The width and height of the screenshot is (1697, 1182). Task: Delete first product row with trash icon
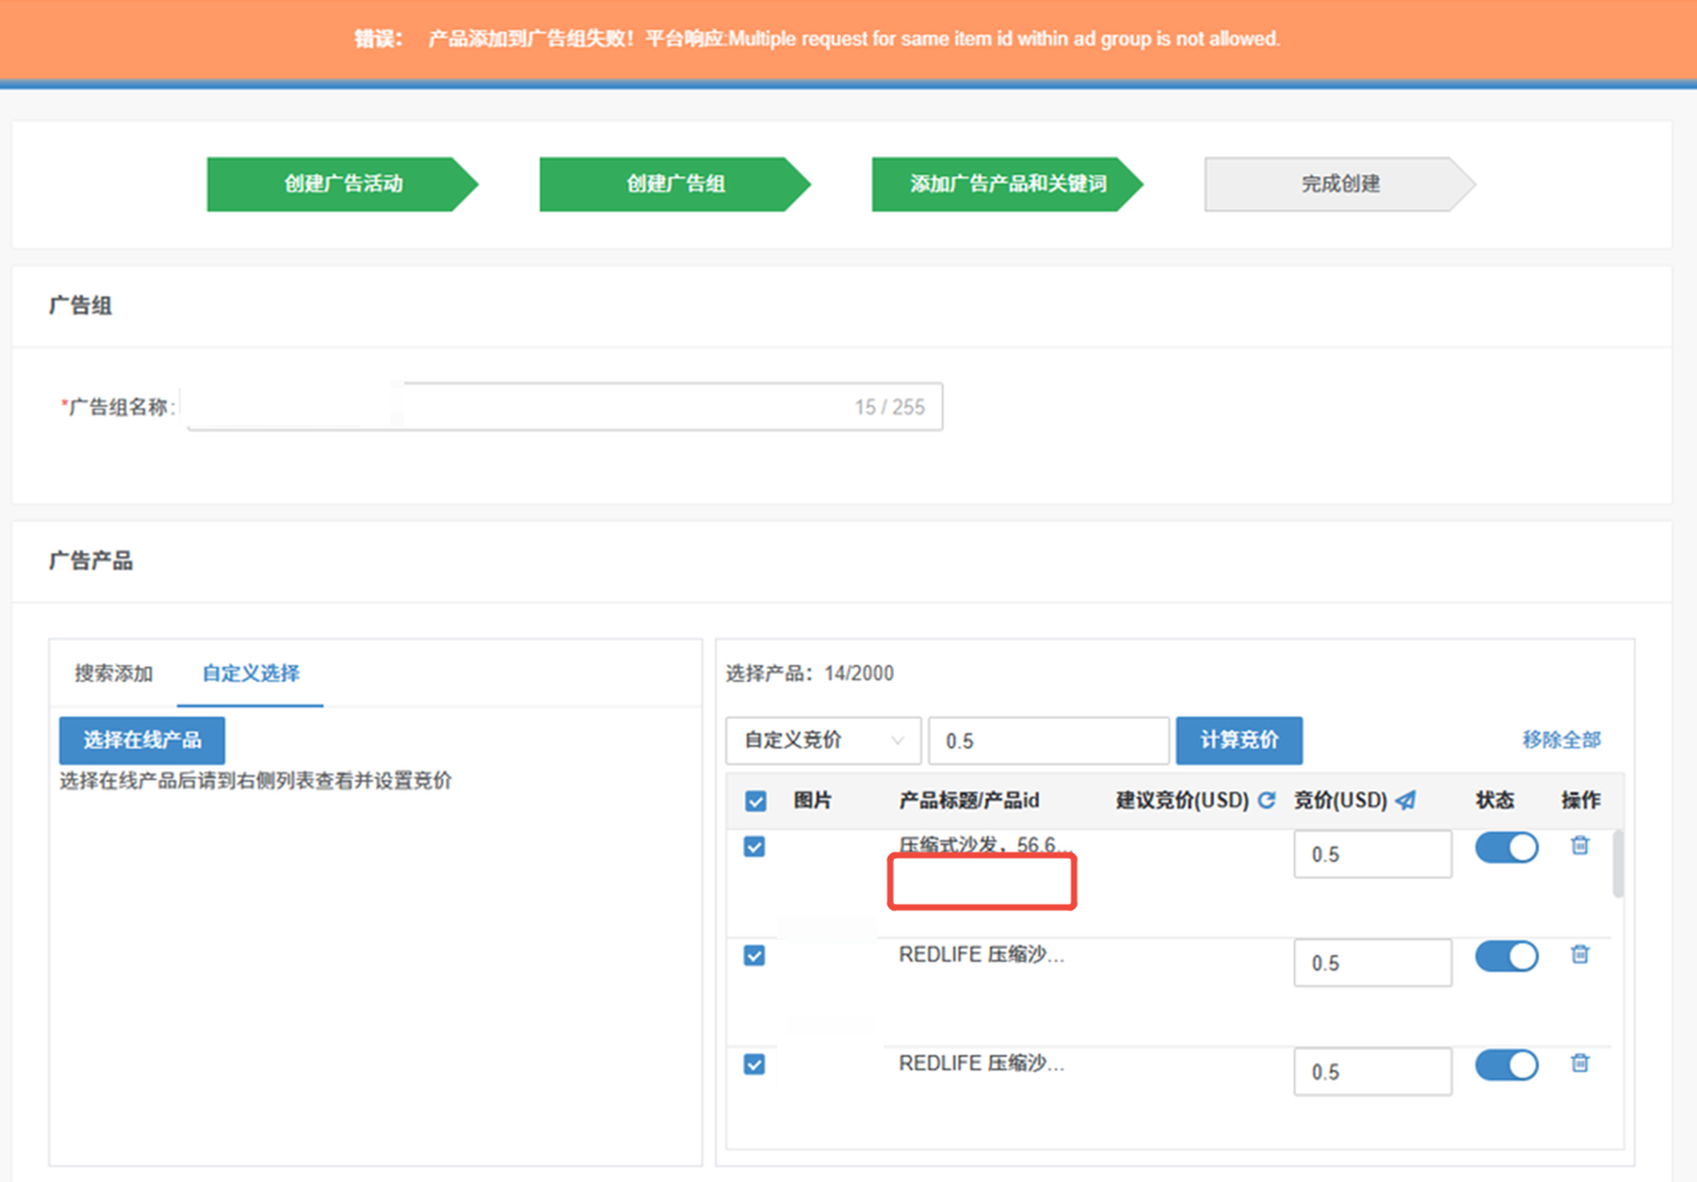(1579, 845)
